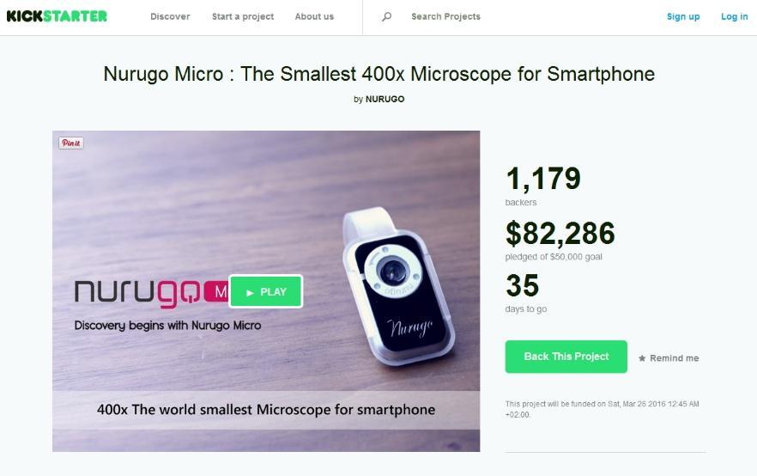Click the Pin it Pinterest badge

[71, 143]
